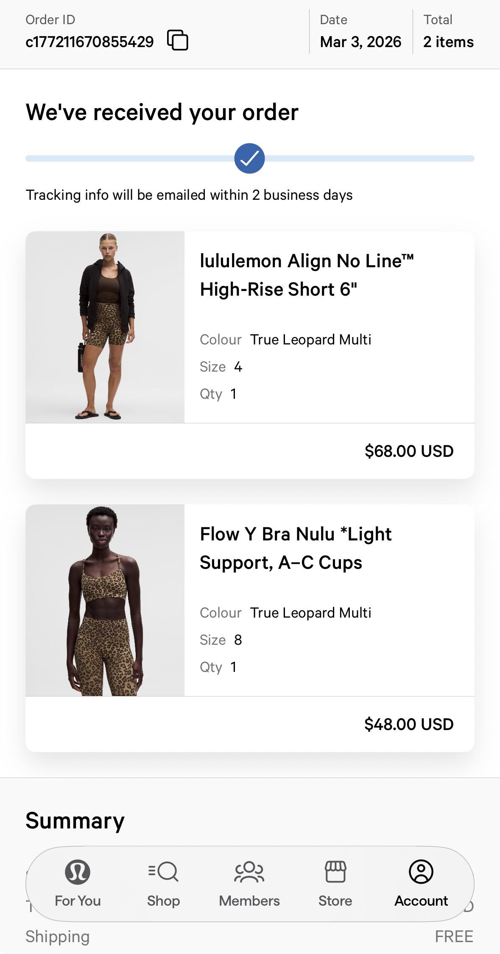Open the lululemon Align No Line High-Rise Short title
This screenshot has height=954, width=500.
coord(307,275)
